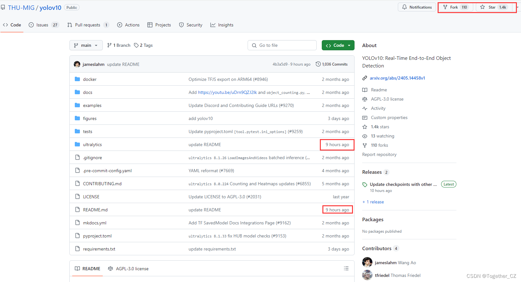
Task: Select the AGPL-3.0 license tab
Action: (x=128, y=269)
